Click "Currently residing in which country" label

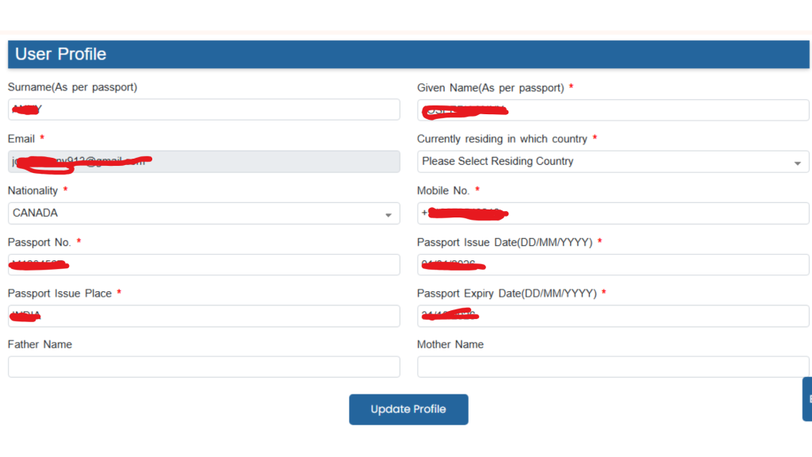point(502,139)
